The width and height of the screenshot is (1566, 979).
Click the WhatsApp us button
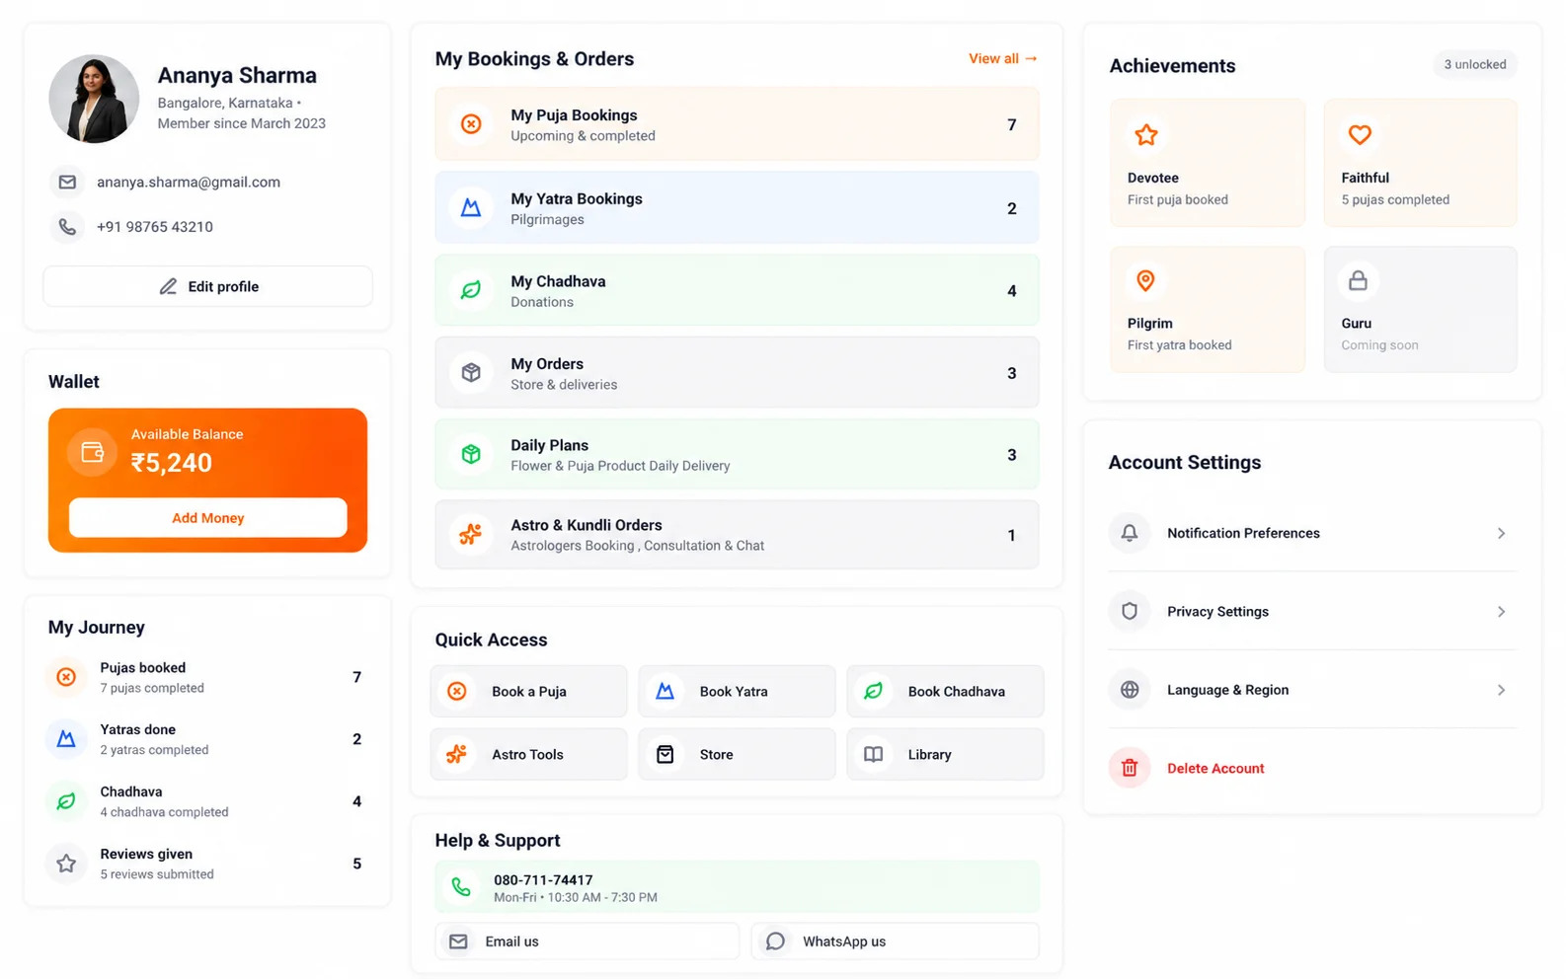tap(895, 941)
